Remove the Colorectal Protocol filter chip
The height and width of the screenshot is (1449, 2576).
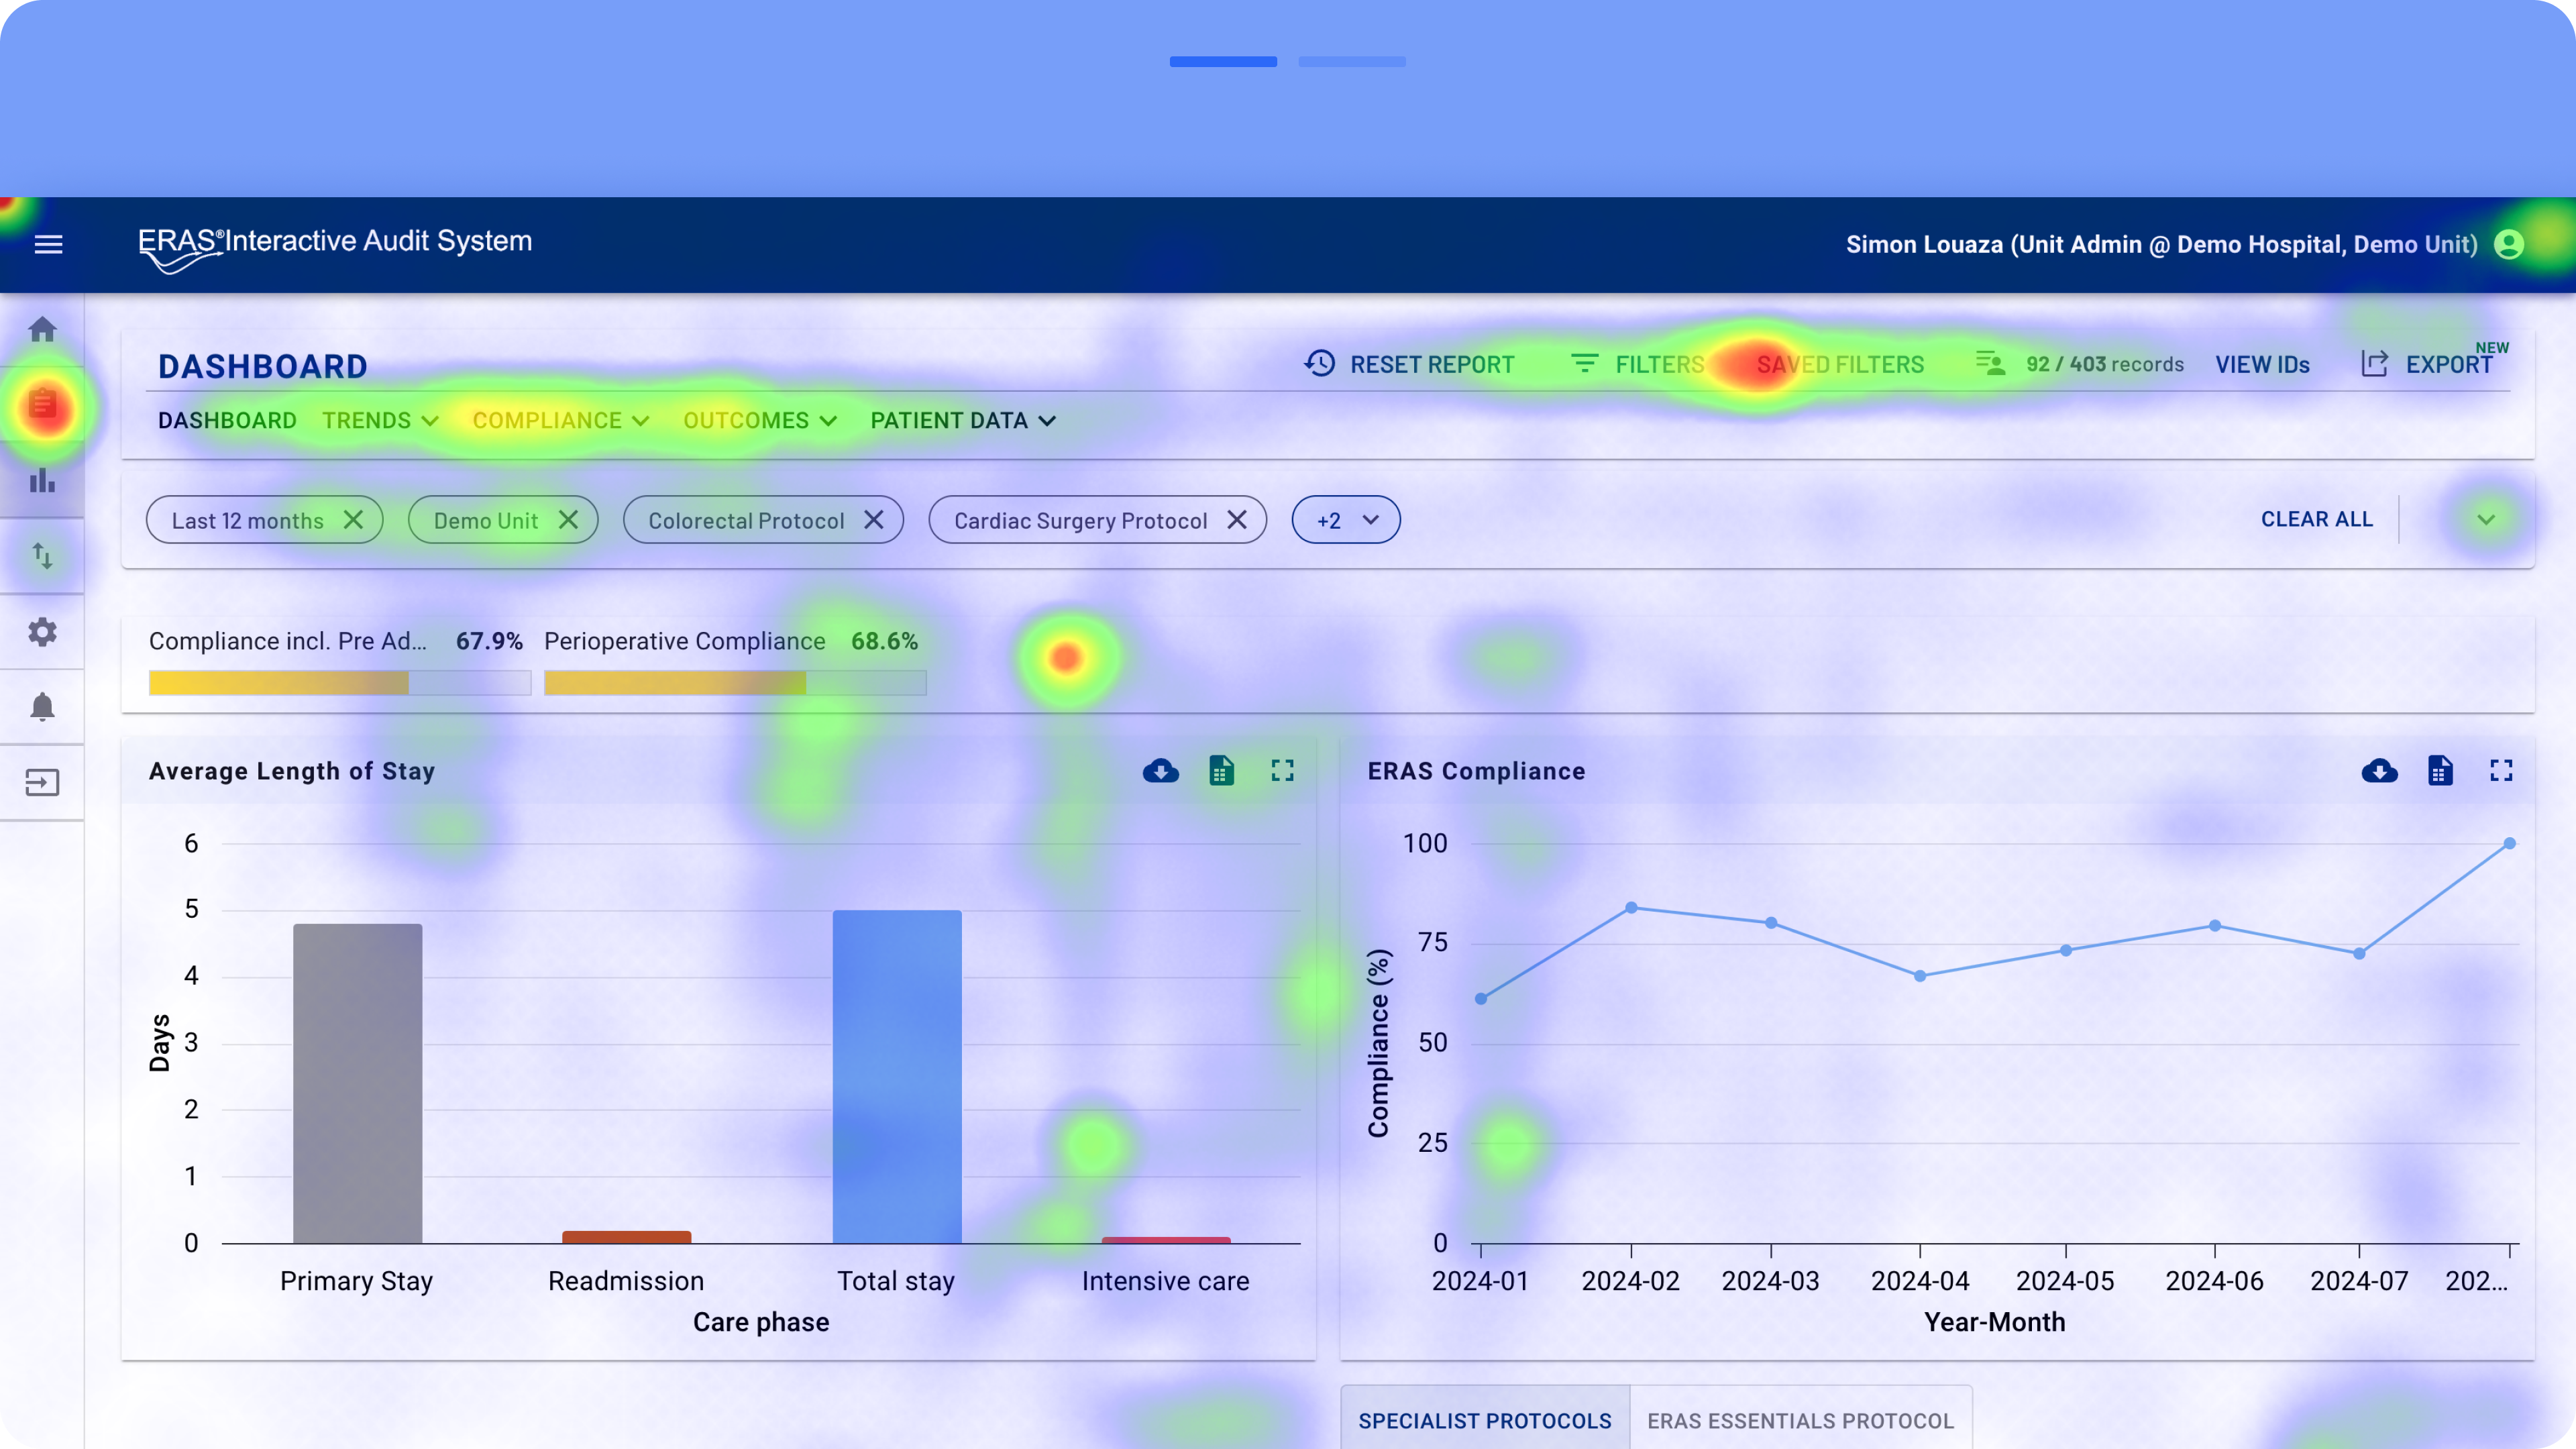point(873,520)
